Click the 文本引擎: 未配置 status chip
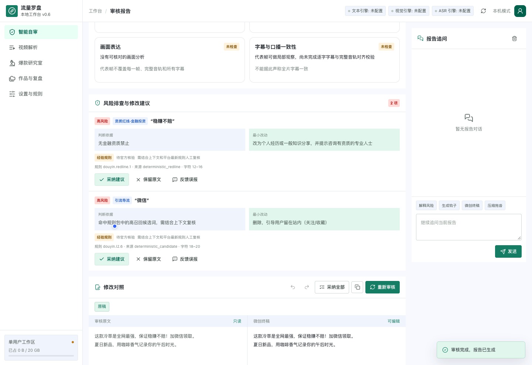 click(x=365, y=11)
